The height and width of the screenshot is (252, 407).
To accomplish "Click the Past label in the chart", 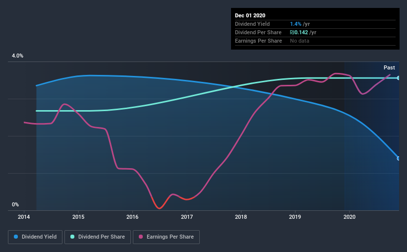I will [x=389, y=67].
